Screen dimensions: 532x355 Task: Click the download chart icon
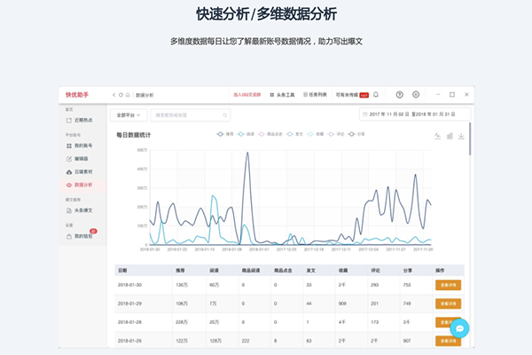461,137
